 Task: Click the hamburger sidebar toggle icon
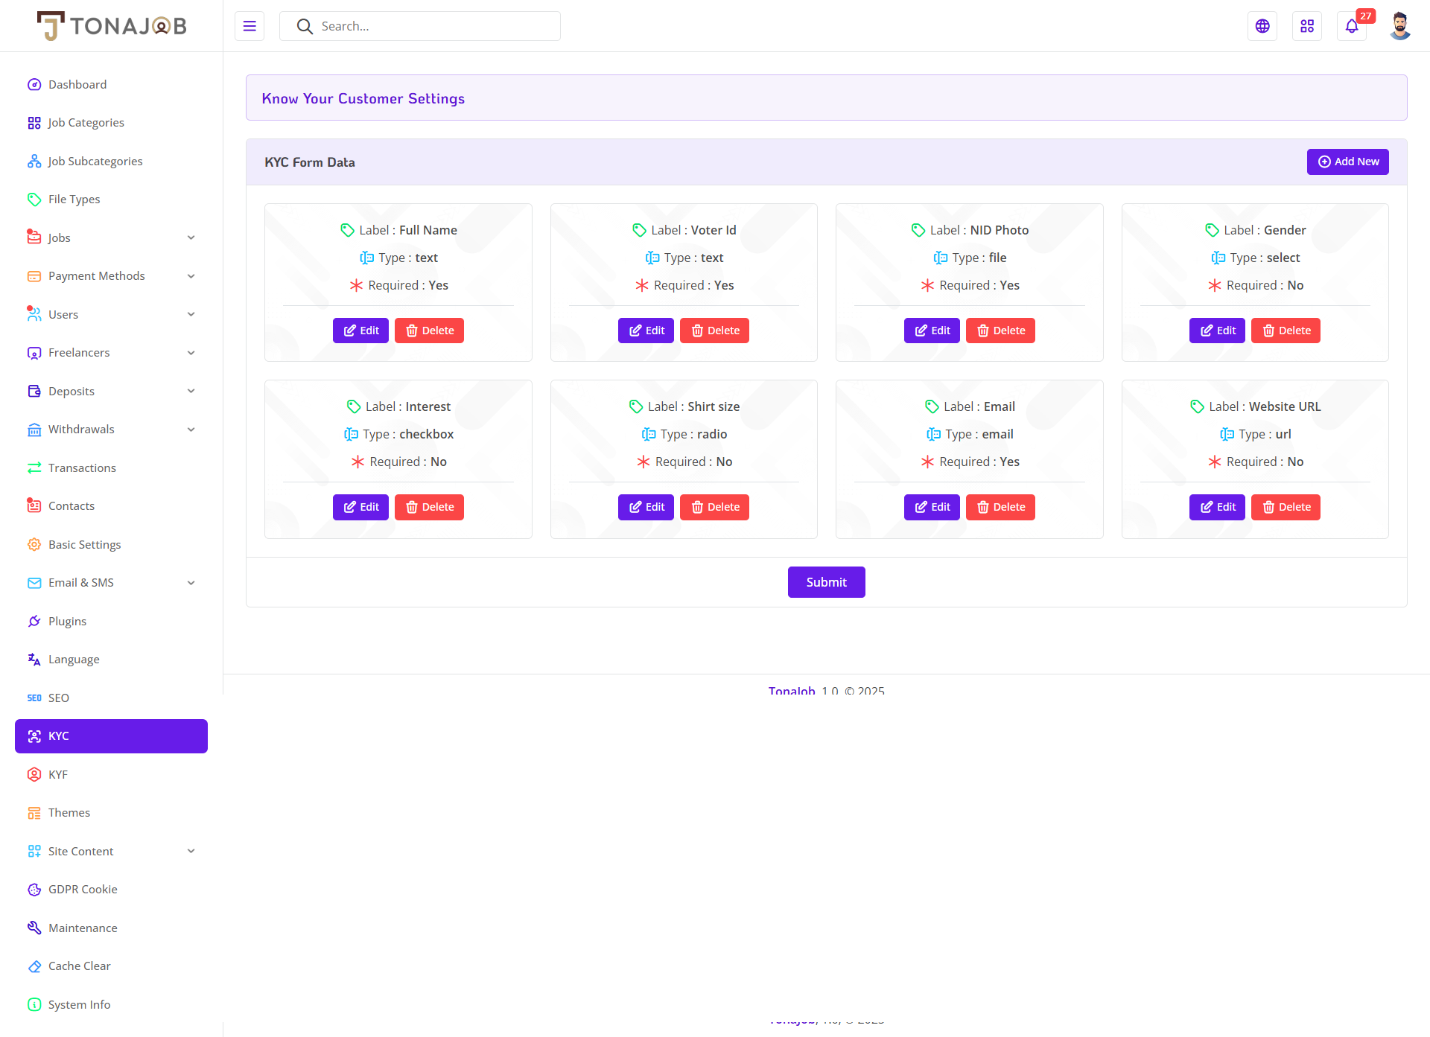[x=250, y=26]
